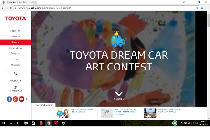
Task: Click the browser back arrow
Action: point(3,8)
